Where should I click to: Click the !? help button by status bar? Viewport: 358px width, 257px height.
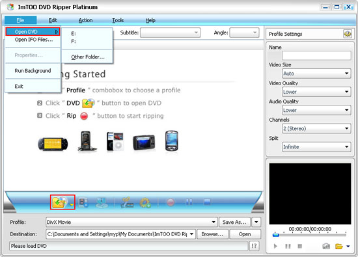(254, 246)
